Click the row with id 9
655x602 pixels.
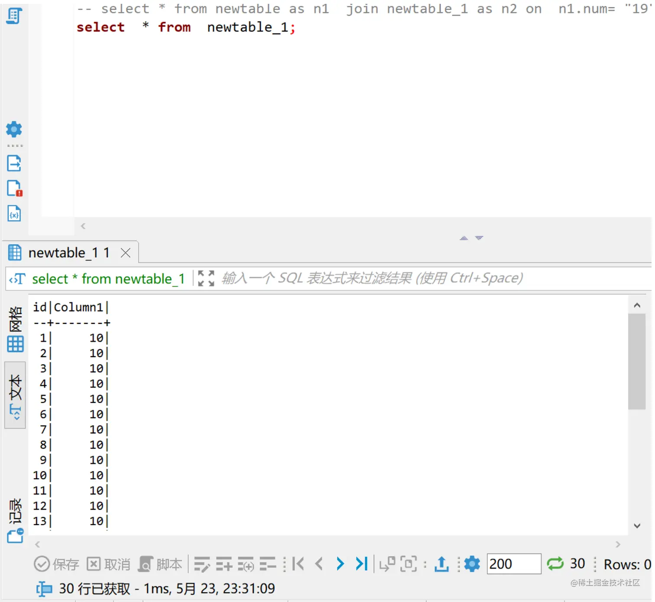pyautogui.click(x=71, y=460)
